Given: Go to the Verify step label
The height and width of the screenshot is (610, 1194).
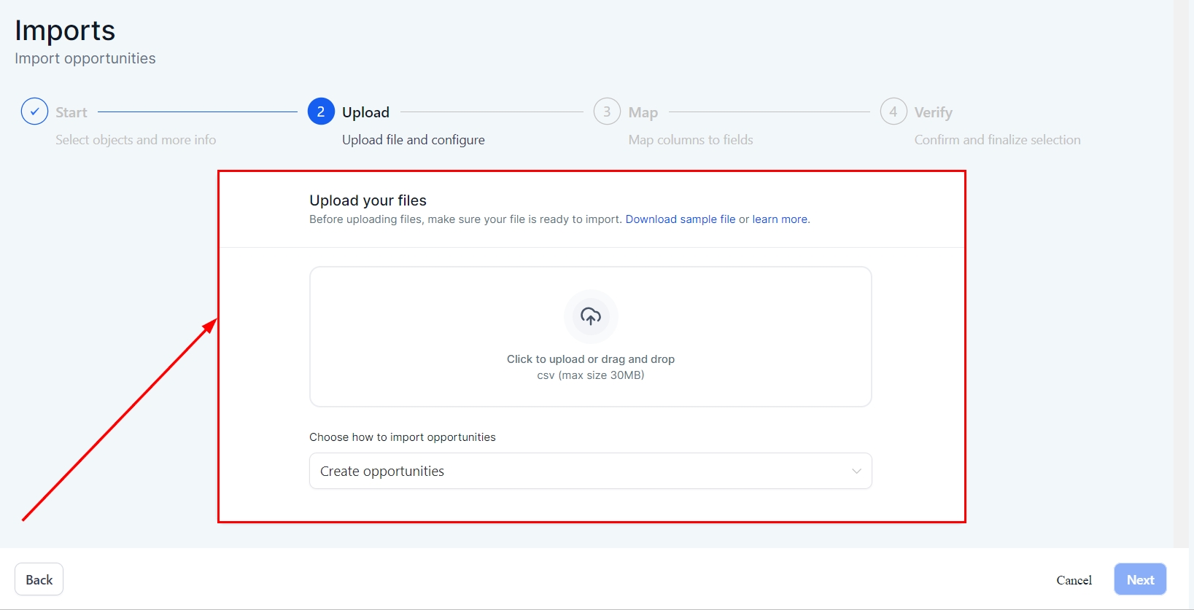Looking at the screenshot, I should pos(933,112).
